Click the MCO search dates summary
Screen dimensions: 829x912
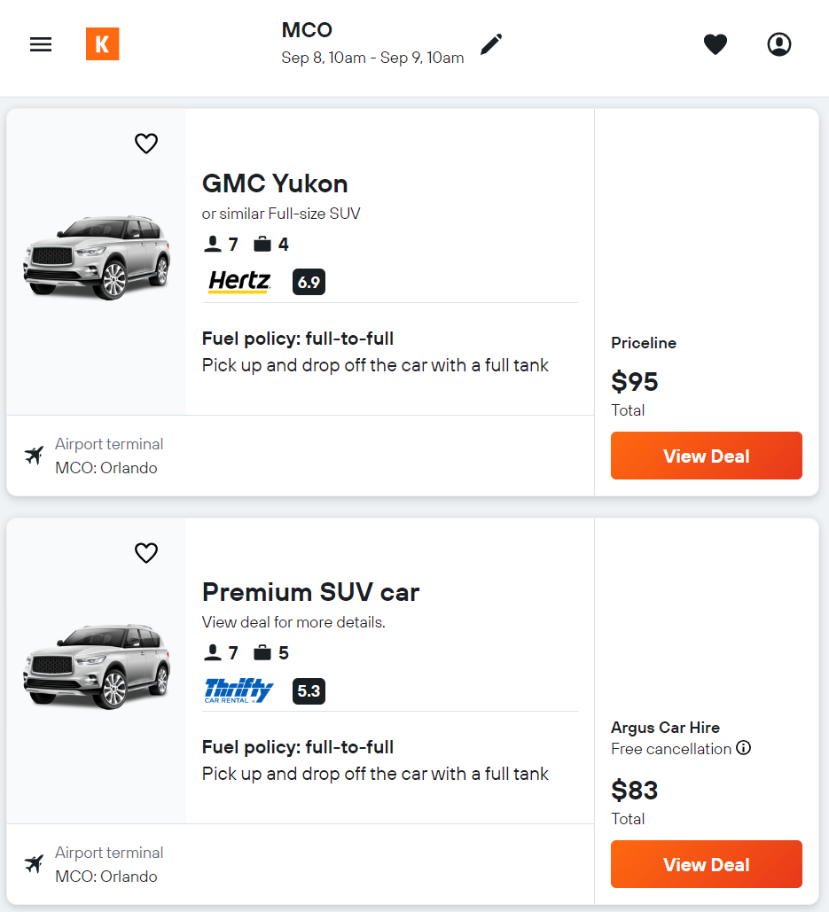coord(372,44)
